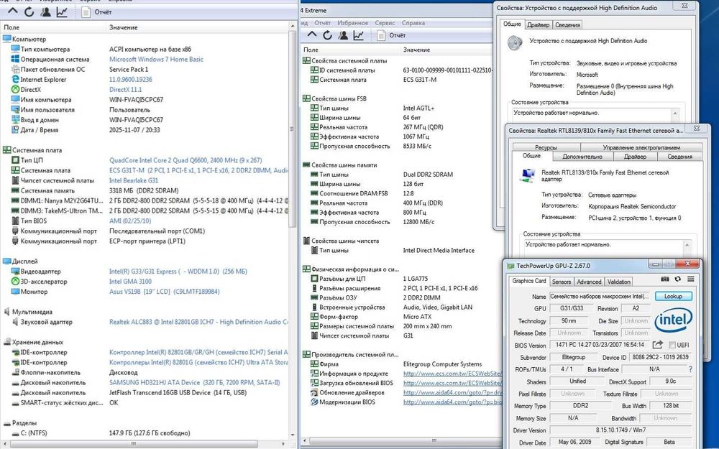
Task: Switch to Advanced tab in GPU-Z
Action: coord(589,282)
